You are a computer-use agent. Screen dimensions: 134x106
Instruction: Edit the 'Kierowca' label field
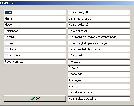click(99, 62)
